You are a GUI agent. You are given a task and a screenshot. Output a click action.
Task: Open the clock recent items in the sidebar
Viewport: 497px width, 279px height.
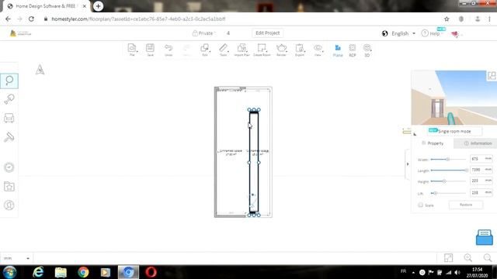coord(9,167)
